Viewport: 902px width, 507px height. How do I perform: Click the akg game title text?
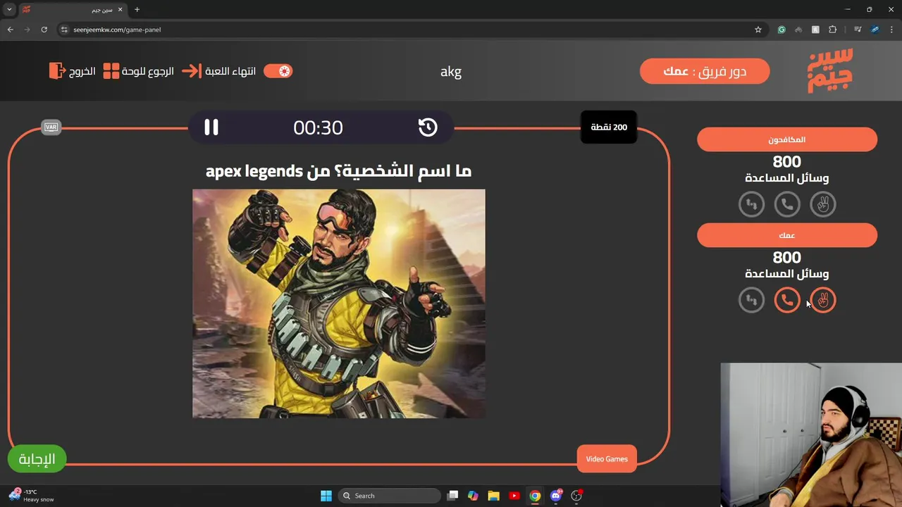click(x=451, y=72)
